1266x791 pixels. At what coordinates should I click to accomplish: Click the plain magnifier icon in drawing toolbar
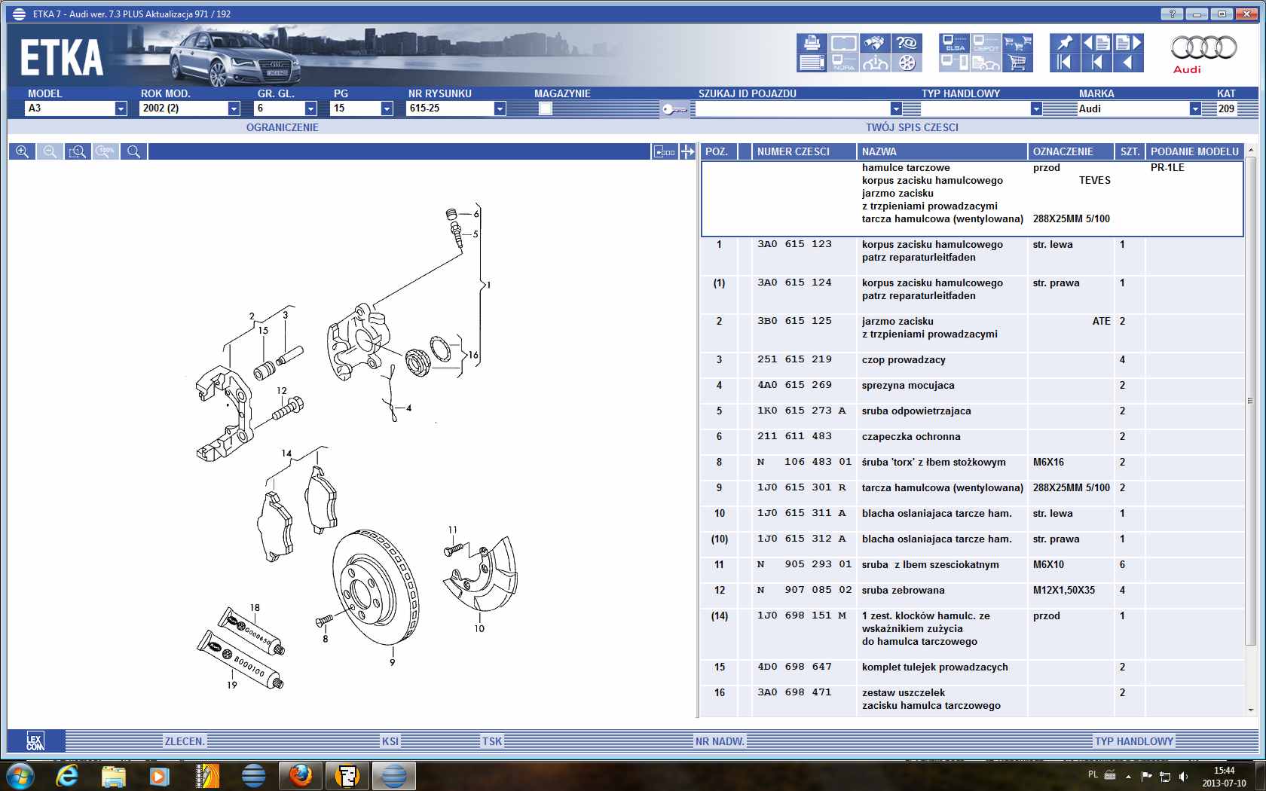coord(133,151)
